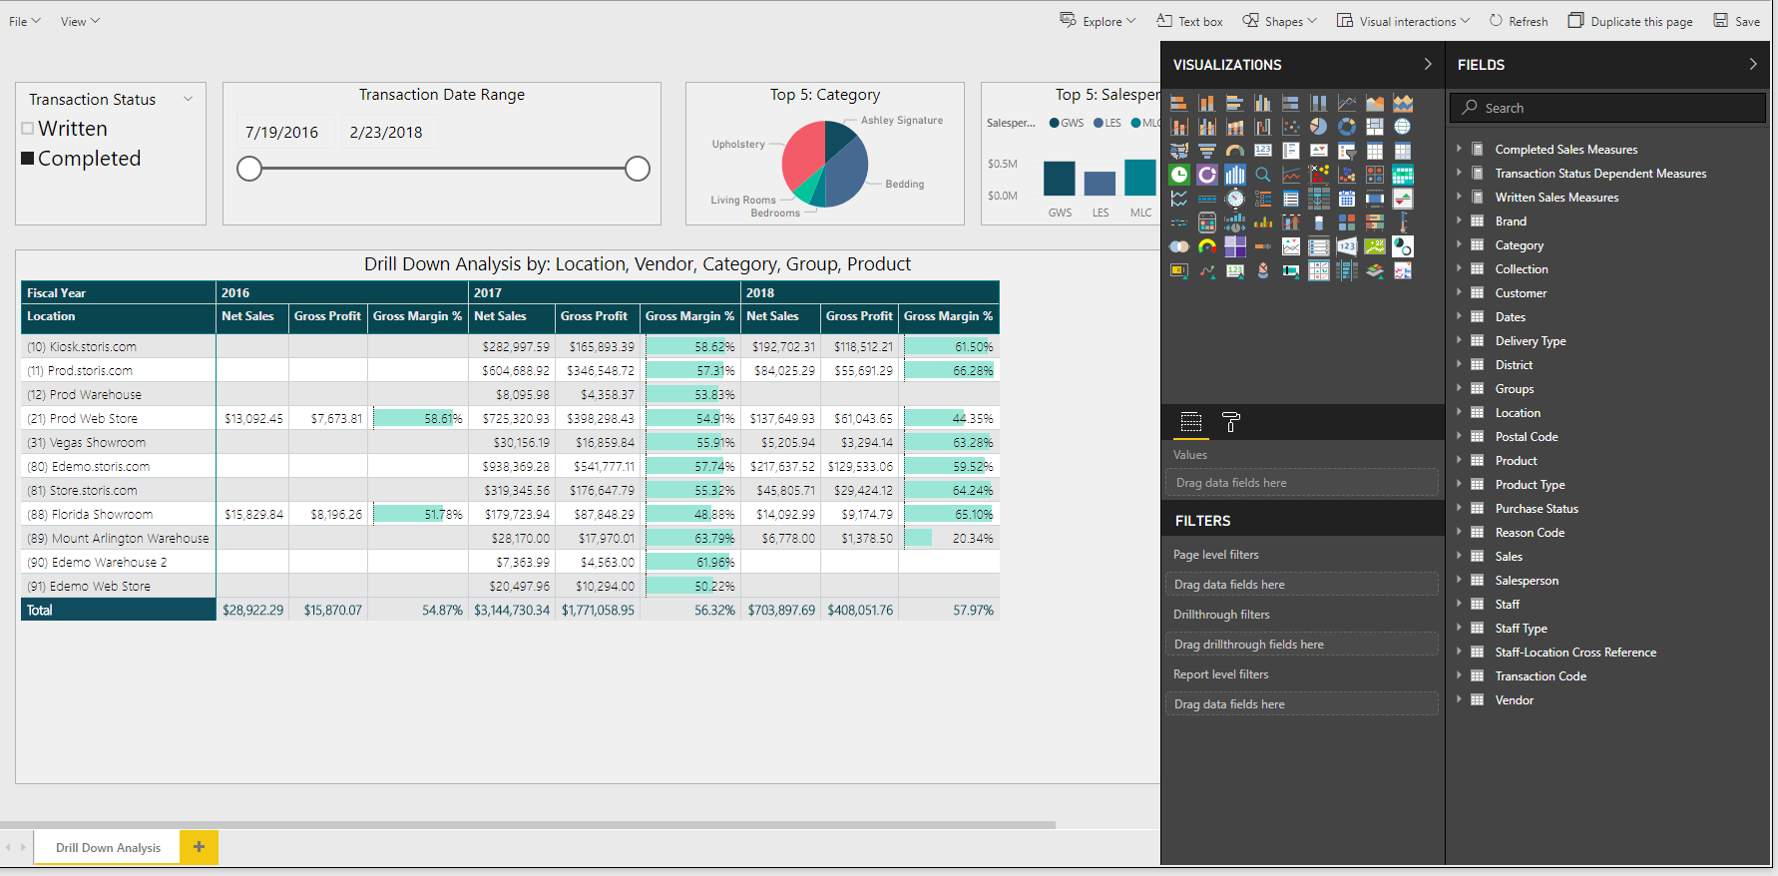Click the Fields search box
This screenshot has width=1778, height=876.
pyautogui.click(x=1607, y=108)
